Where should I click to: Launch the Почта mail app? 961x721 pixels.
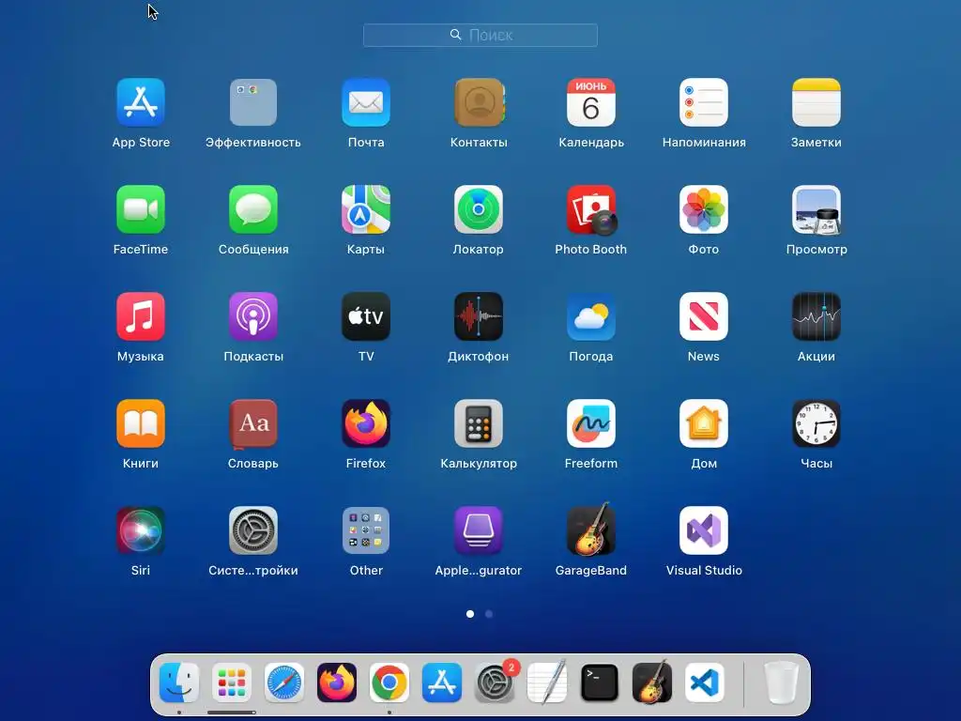click(366, 102)
